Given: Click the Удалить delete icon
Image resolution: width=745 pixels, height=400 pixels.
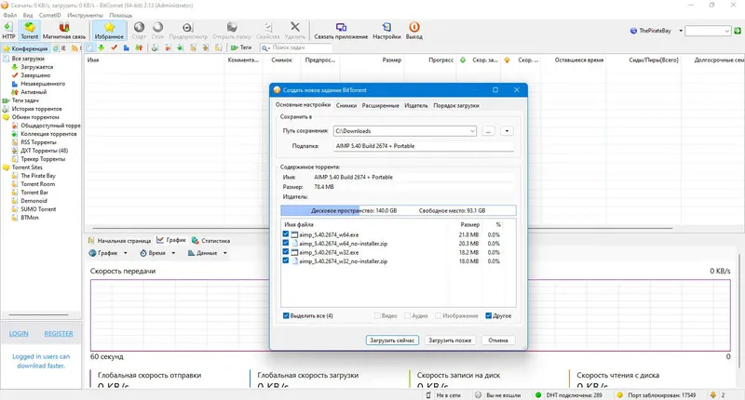Looking at the screenshot, I should click(295, 31).
